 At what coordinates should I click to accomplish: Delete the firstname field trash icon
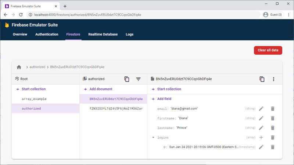pyautogui.click(x=273, y=118)
